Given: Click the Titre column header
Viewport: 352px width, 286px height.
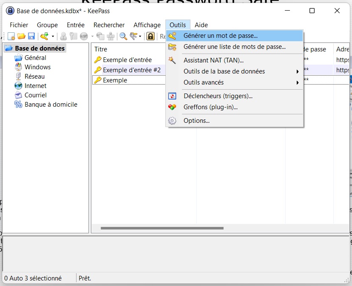Looking at the screenshot, I should [101, 49].
